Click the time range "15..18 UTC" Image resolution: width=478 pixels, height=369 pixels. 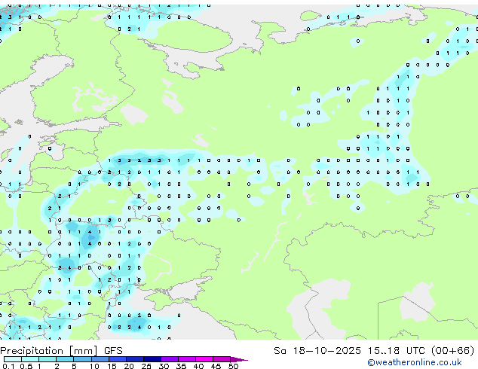pos(396,351)
